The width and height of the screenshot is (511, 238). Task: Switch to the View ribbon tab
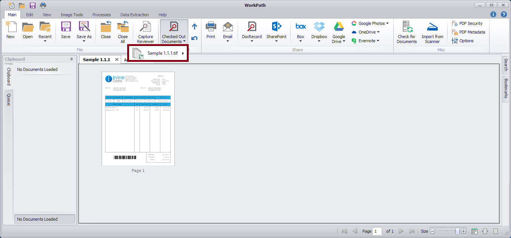[47, 15]
